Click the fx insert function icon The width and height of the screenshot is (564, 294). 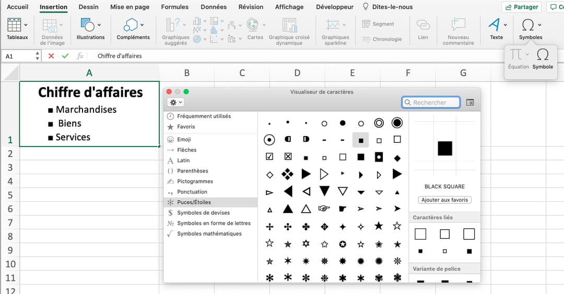point(80,56)
